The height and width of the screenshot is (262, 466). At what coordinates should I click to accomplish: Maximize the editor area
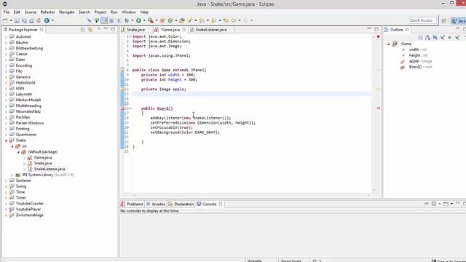pos(376,29)
